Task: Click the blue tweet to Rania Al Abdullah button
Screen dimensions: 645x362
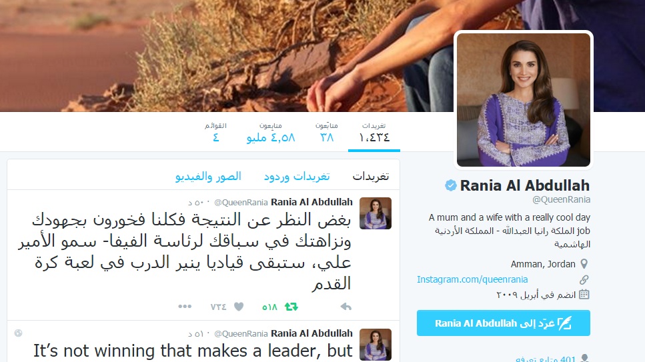Action: coord(504,323)
